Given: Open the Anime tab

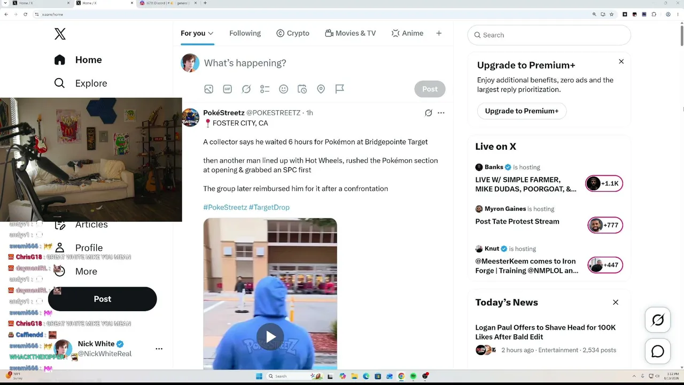Looking at the screenshot, I should tap(407, 33).
